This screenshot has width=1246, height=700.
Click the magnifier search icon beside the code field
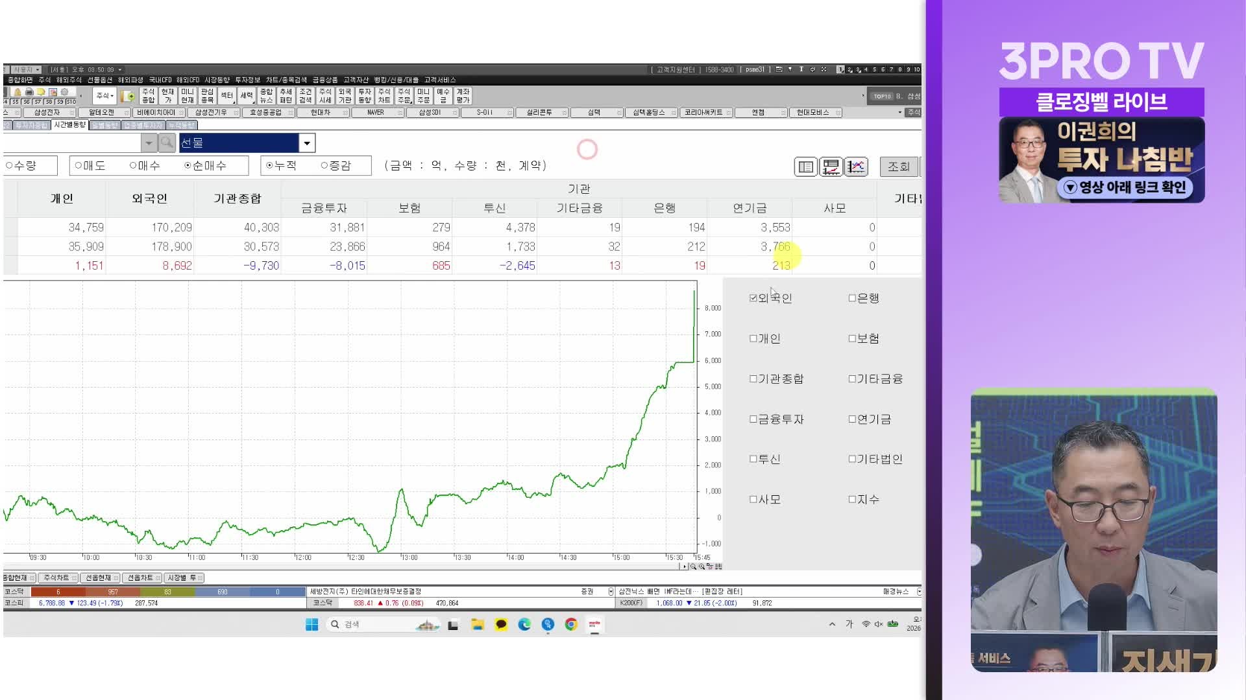click(x=167, y=143)
